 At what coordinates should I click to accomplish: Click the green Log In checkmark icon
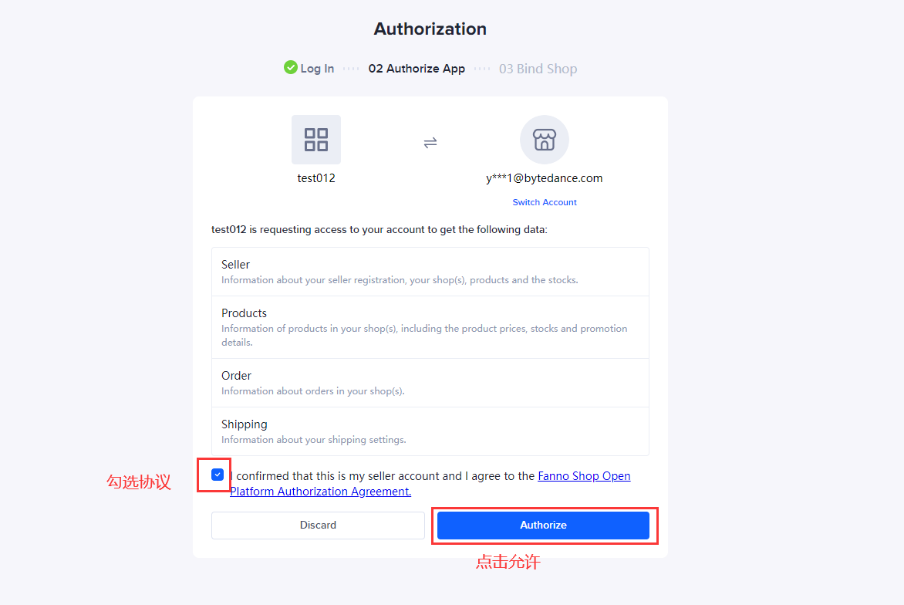[291, 67]
